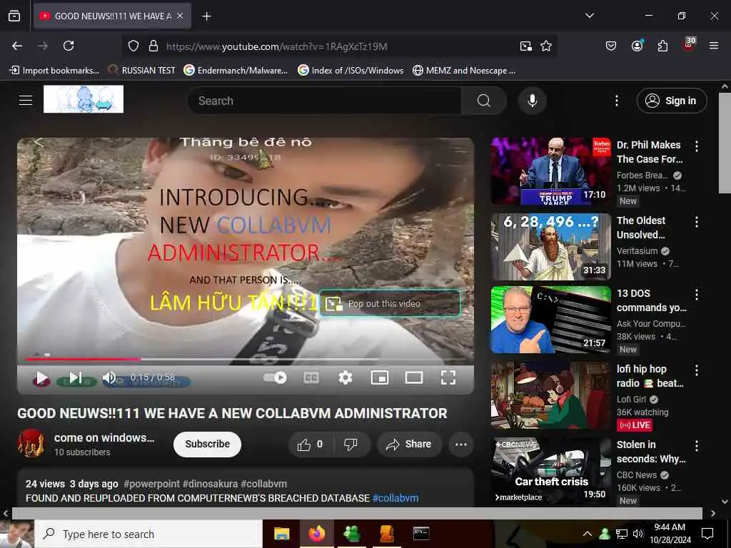731x548 pixels.
Task: Open RUSSIAN TEST bookmark
Action: pyautogui.click(x=141, y=71)
